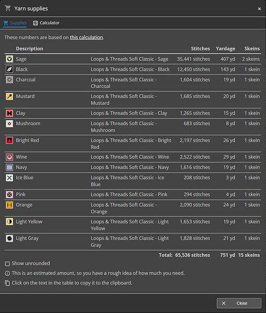Copy the '143 yd' yardage for Black
Image resolution: width=266 pixels, height=313 pixels.
(x=228, y=69)
